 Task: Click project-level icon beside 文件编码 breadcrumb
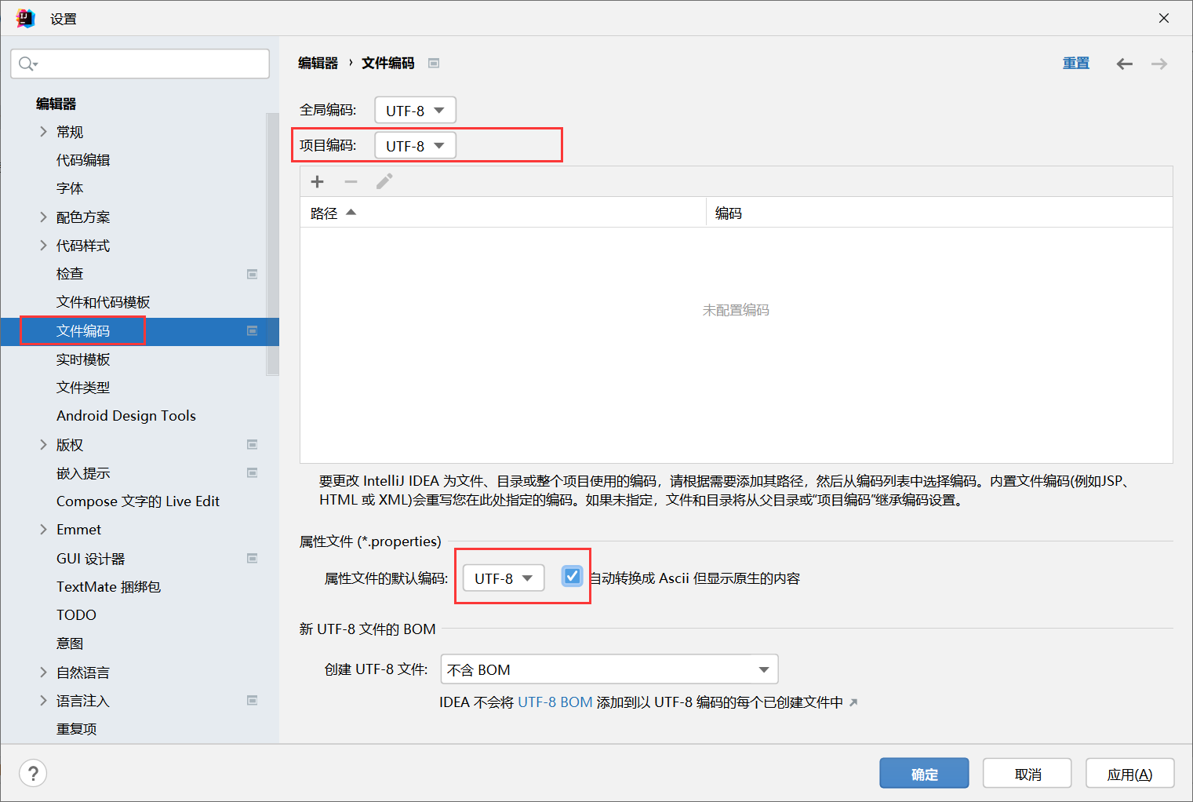[434, 64]
